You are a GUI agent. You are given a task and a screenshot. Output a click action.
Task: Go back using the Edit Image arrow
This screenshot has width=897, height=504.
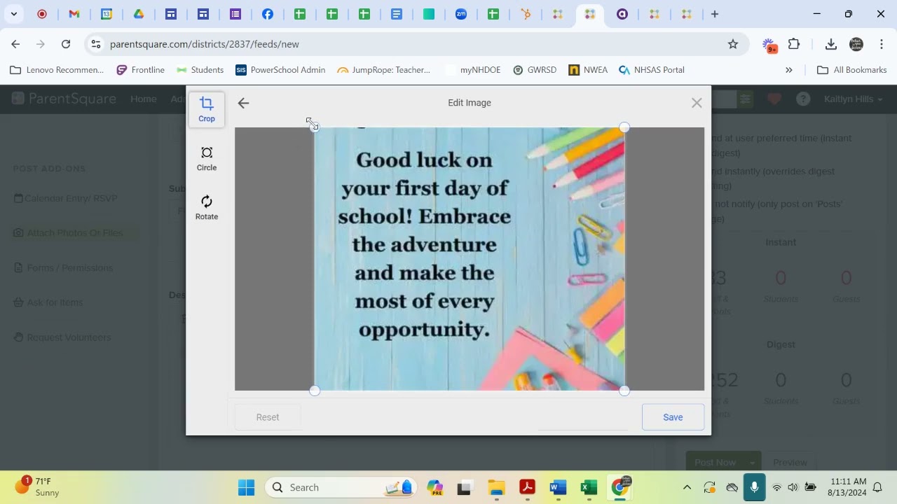[x=243, y=103]
